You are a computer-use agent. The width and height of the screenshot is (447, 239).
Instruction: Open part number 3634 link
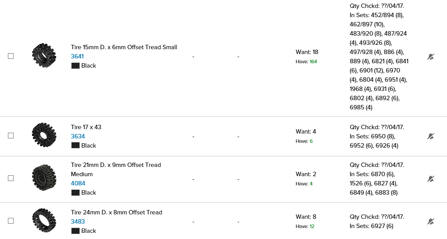[78, 136]
